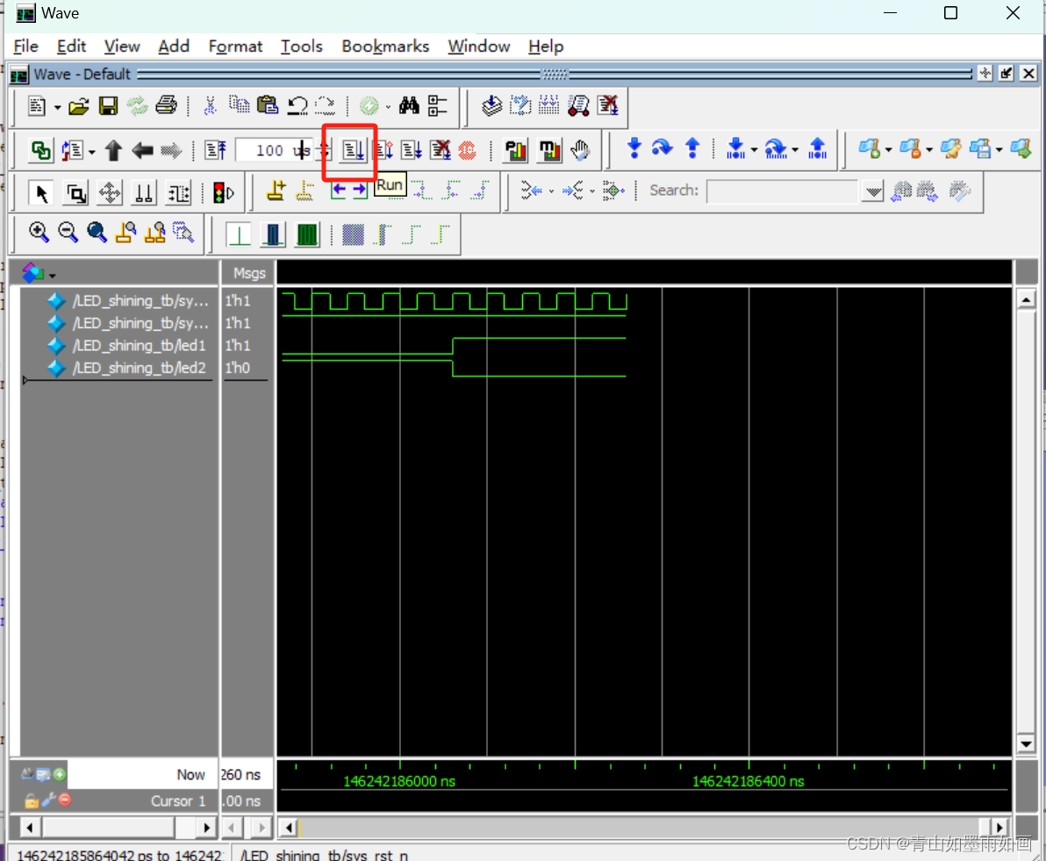Toggle Zoom Mode in the toolbar
The width and height of the screenshot is (1046, 861).
[x=75, y=192]
